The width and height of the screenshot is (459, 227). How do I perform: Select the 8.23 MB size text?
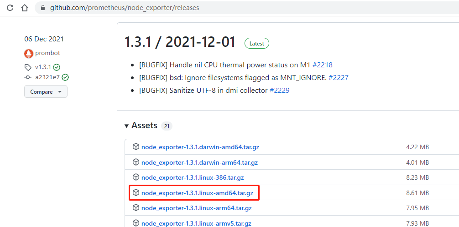point(417,177)
